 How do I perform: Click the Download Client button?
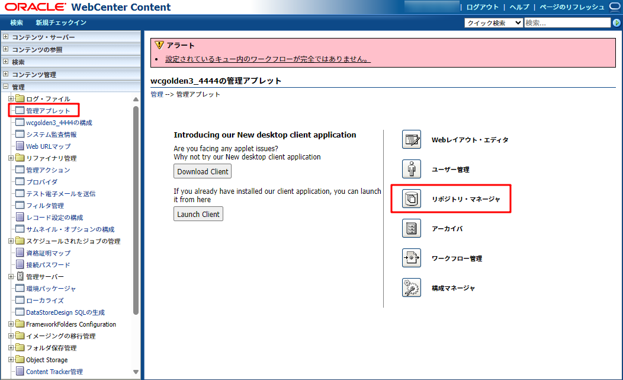202,171
